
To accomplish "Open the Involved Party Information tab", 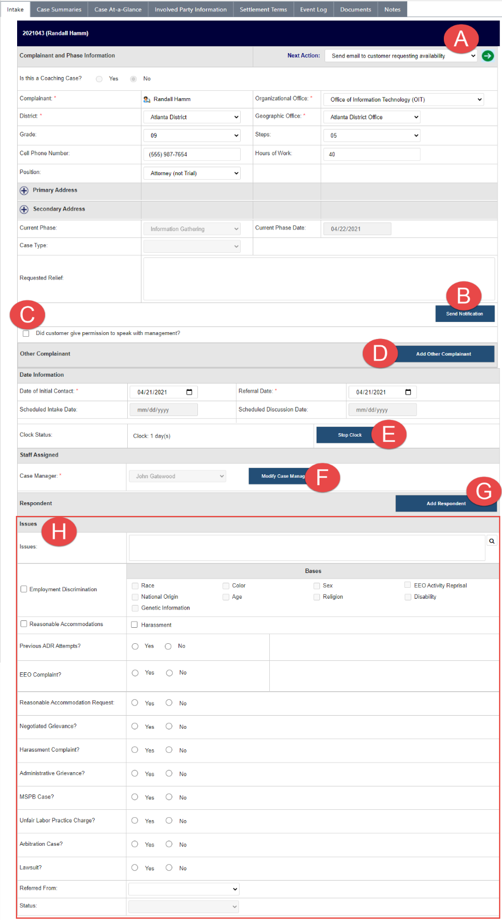I will click(191, 9).
